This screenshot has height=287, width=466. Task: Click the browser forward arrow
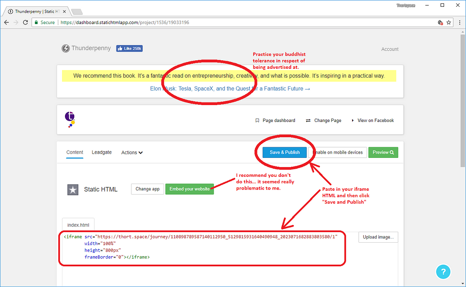click(16, 22)
